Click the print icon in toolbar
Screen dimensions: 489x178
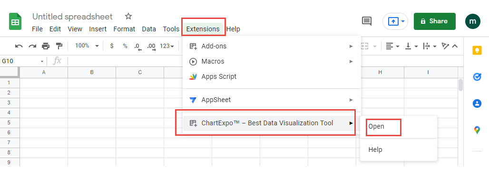(46, 46)
